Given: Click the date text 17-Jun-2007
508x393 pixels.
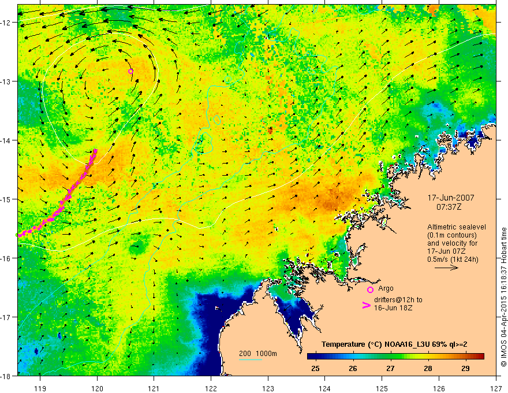Looking at the screenshot, I should pos(451,198).
